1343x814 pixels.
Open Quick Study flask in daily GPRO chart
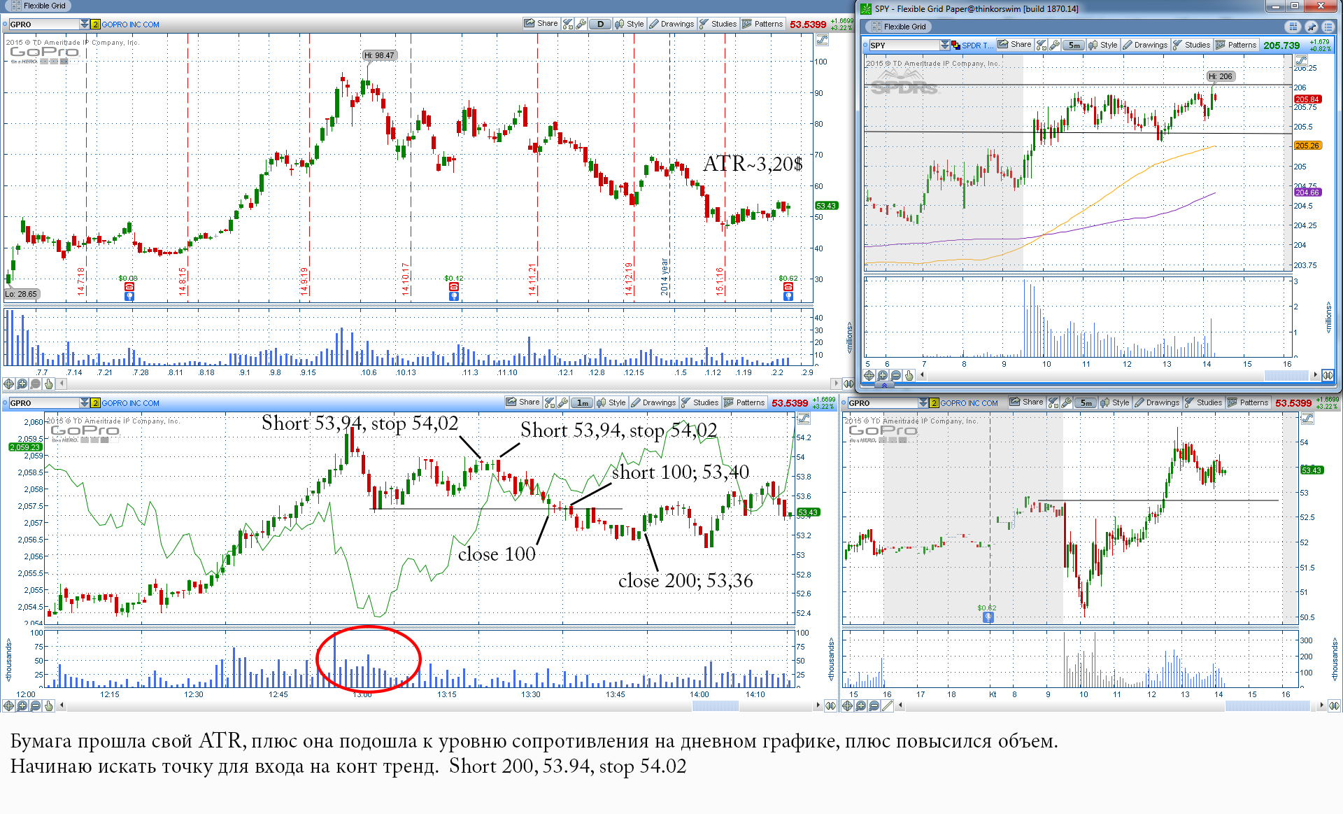[x=568, y=24]
